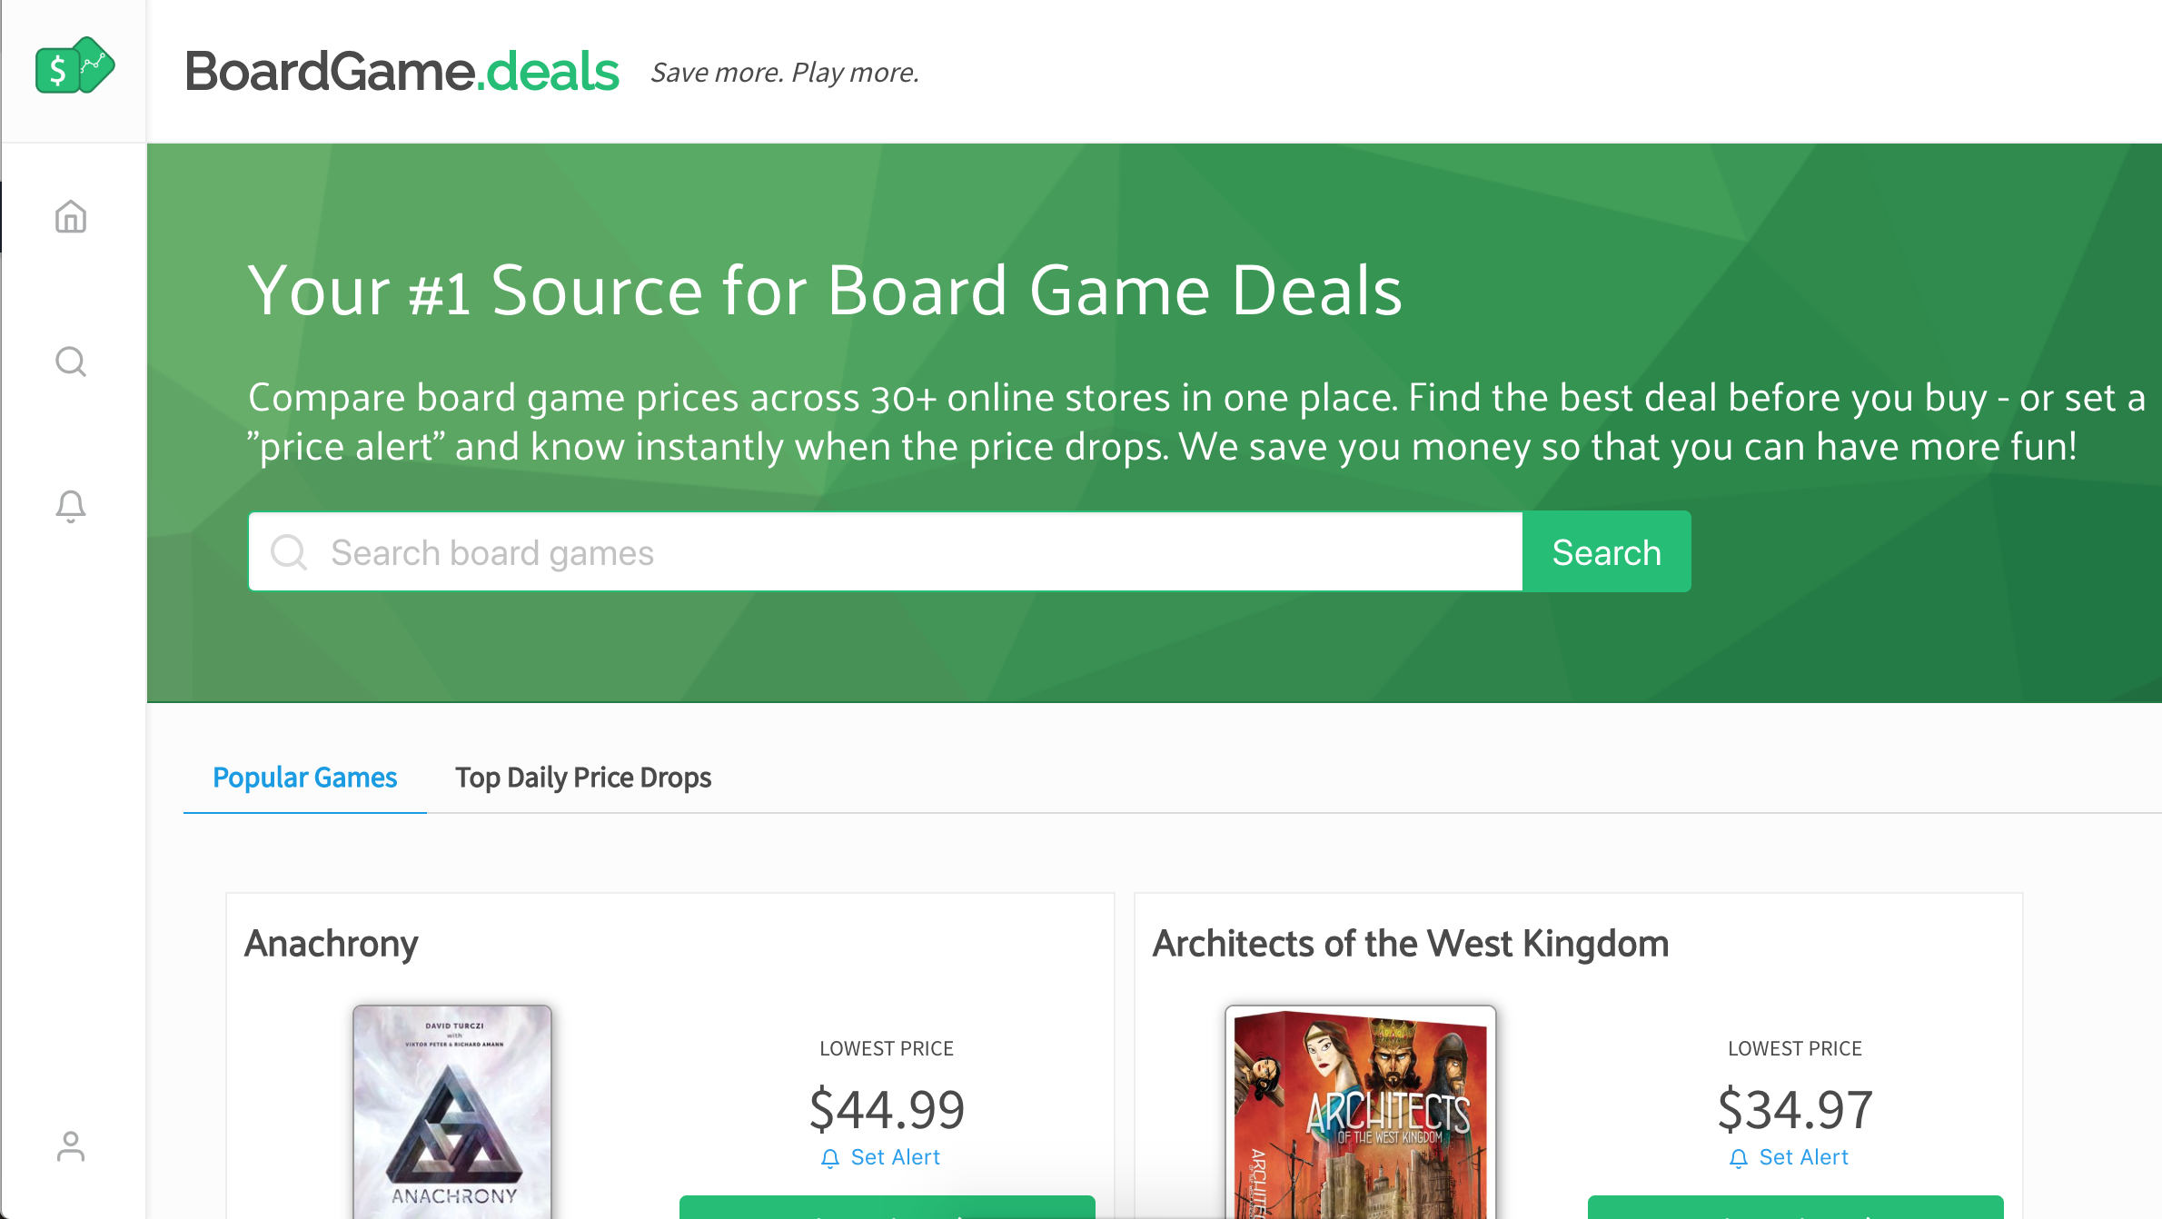Select the search icon in the sidebar
This screenshot has width=2162, height=1219.
[70, 362]
